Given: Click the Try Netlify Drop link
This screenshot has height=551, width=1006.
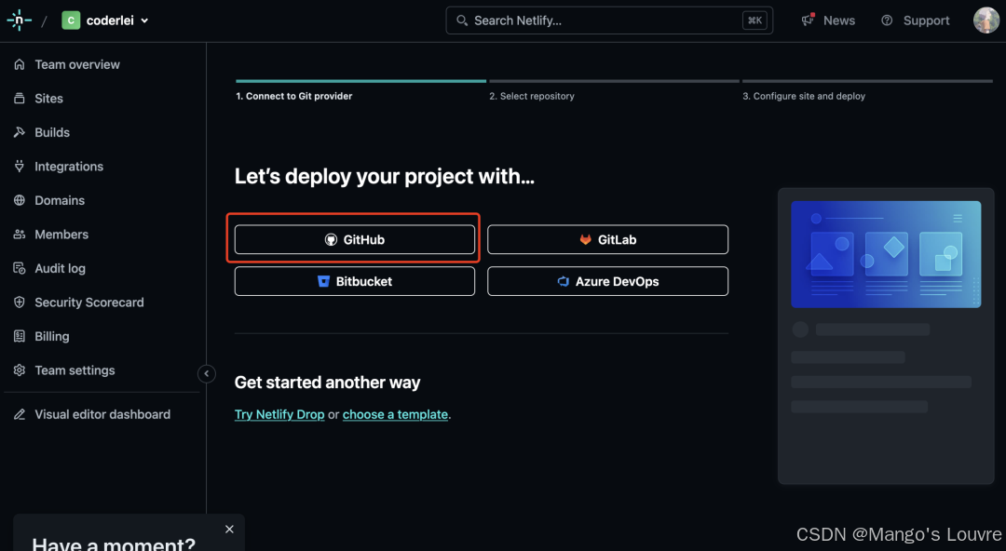Looking at the screenshot, I should coord(279,414).
